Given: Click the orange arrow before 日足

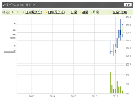Looking at the screenshot, I should pos(69,12).
